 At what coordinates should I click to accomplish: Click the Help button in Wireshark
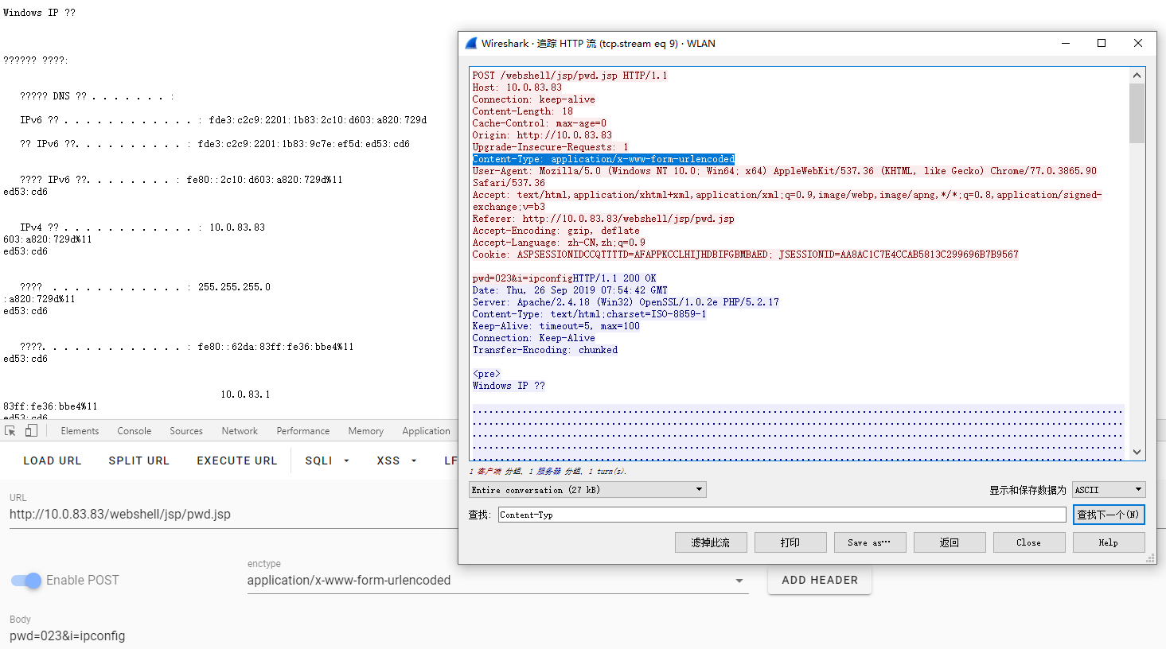tap(1109, 542)
